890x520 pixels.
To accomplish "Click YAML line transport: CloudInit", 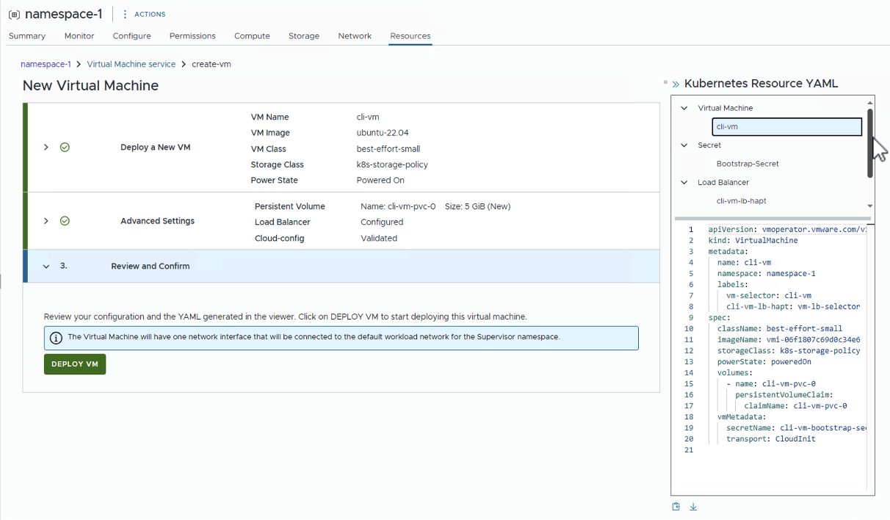I will [x=771, y=438].
